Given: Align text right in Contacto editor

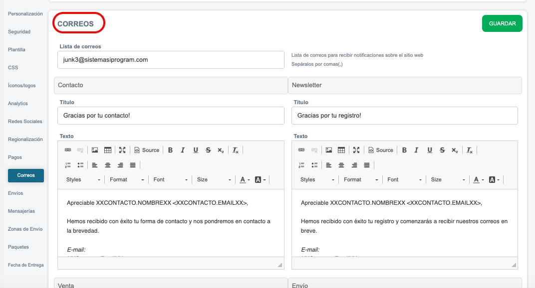Looking at the screenshot, I should pos(120,165).
